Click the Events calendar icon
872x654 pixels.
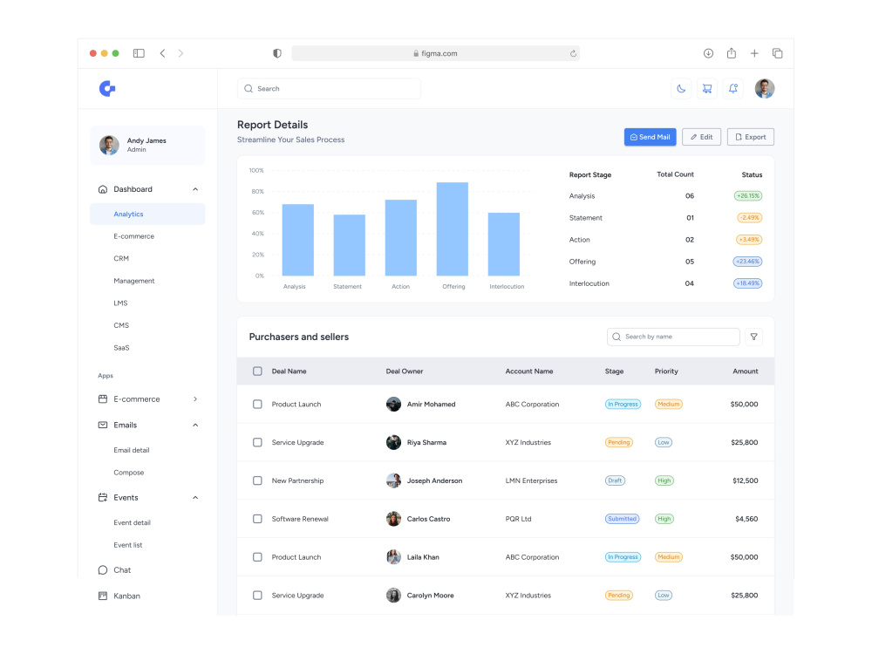(x=103, y=497)
